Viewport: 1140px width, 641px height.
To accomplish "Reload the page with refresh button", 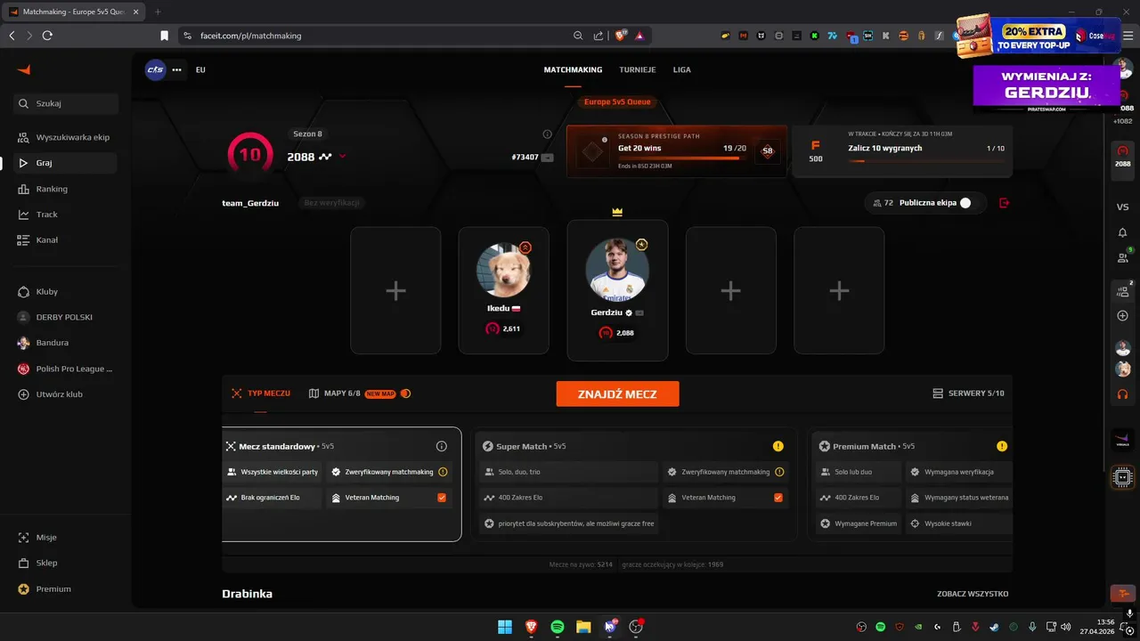I will [x=47, y=36].
